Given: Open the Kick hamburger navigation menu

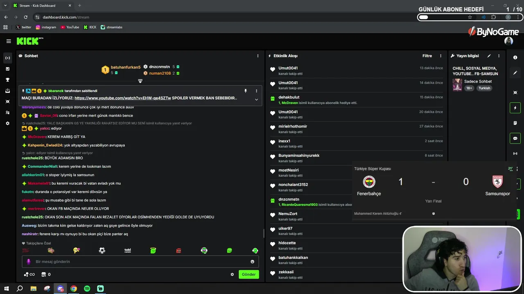Looking at the screenshot, I should (9, 41).
